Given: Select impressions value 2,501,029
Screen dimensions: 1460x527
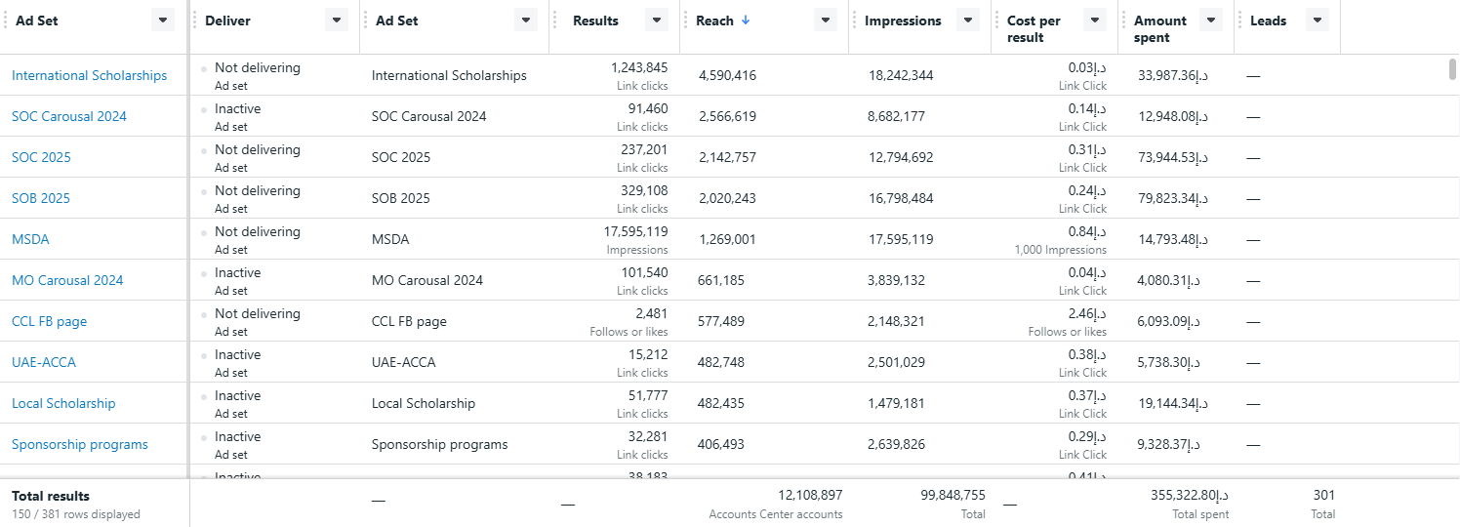Looking at the screenshot, I should click(x=897, y=362).
